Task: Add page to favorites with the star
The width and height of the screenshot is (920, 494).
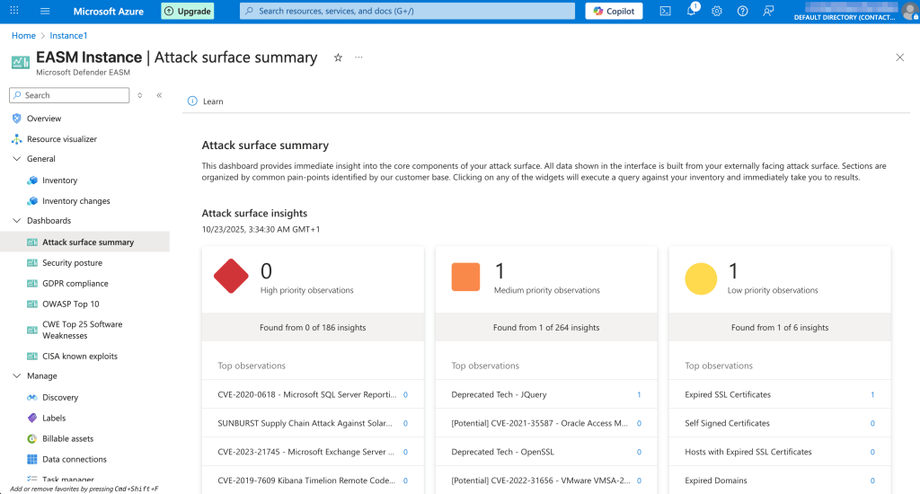Action: tap(338, 57)
